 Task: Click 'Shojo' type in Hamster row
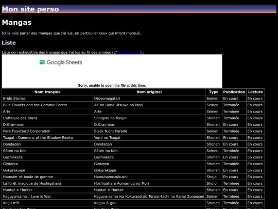pos(214,177)
